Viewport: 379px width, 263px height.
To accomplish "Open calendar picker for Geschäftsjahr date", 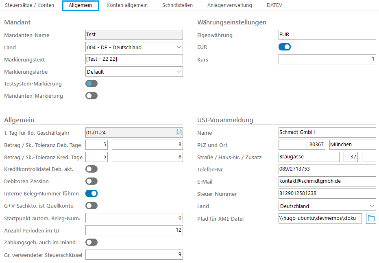I will [179, 132].
